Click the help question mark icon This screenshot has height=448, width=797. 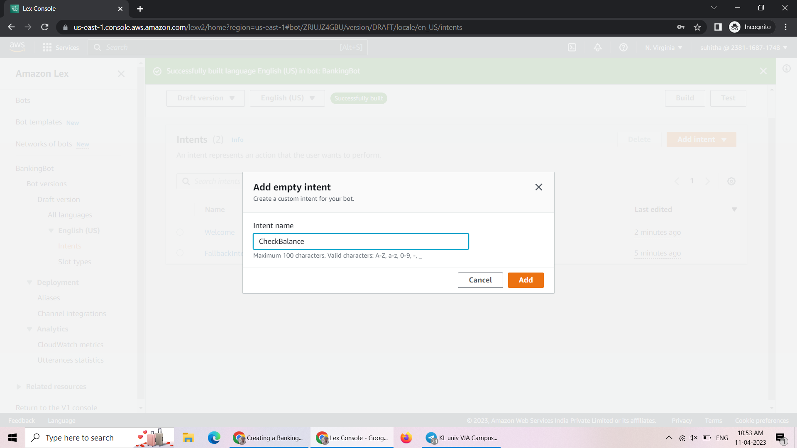point(623,47)
